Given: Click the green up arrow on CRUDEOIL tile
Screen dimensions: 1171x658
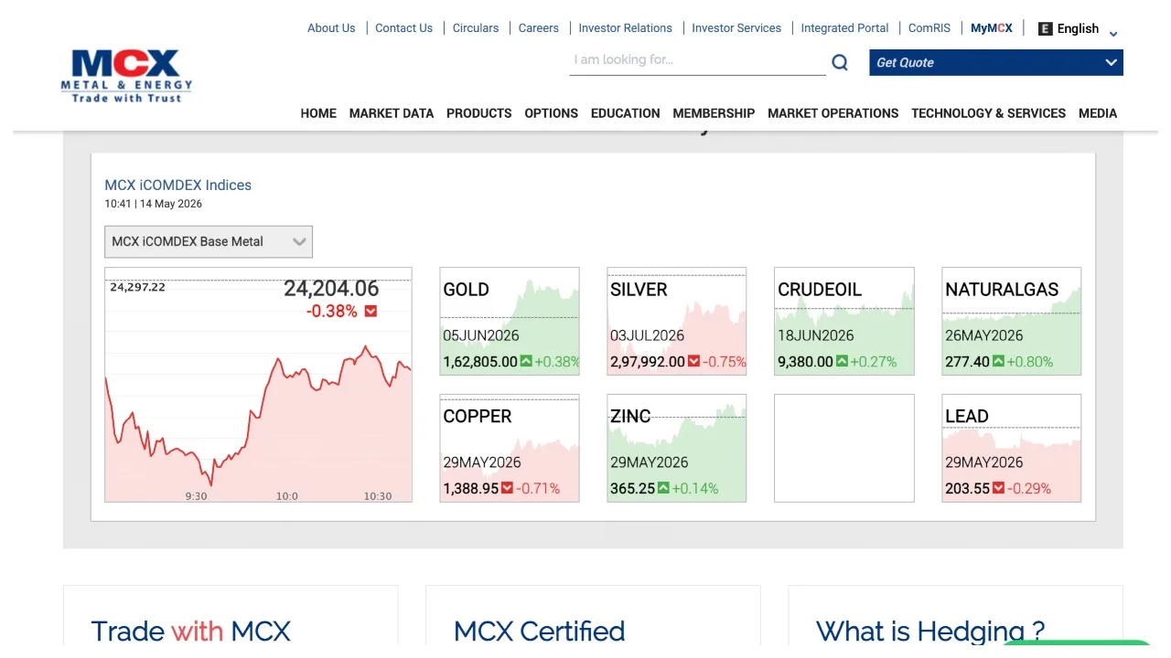Looking at the screenshot, I should [x=842, y=361].
